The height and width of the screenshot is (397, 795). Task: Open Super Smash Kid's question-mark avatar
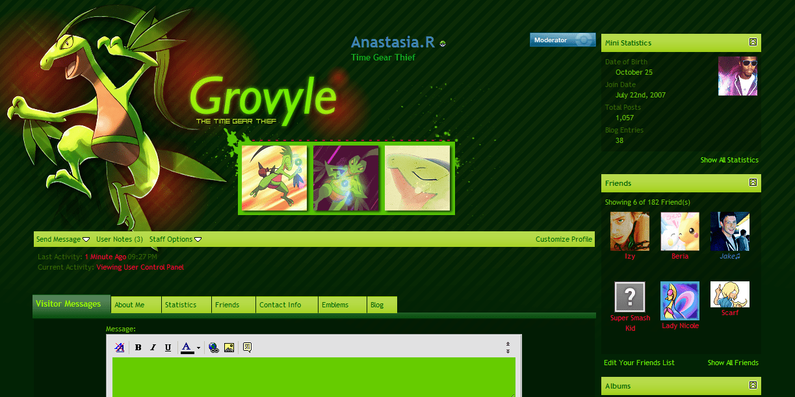click(x=630, y=298)
